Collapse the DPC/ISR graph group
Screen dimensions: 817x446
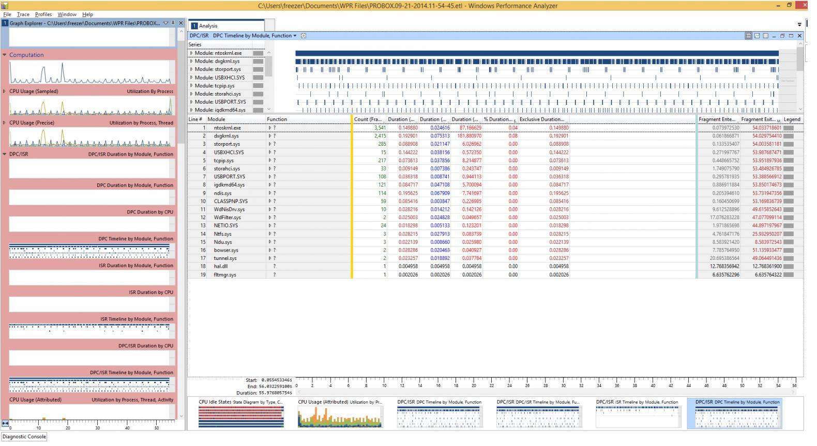point(5,154)
